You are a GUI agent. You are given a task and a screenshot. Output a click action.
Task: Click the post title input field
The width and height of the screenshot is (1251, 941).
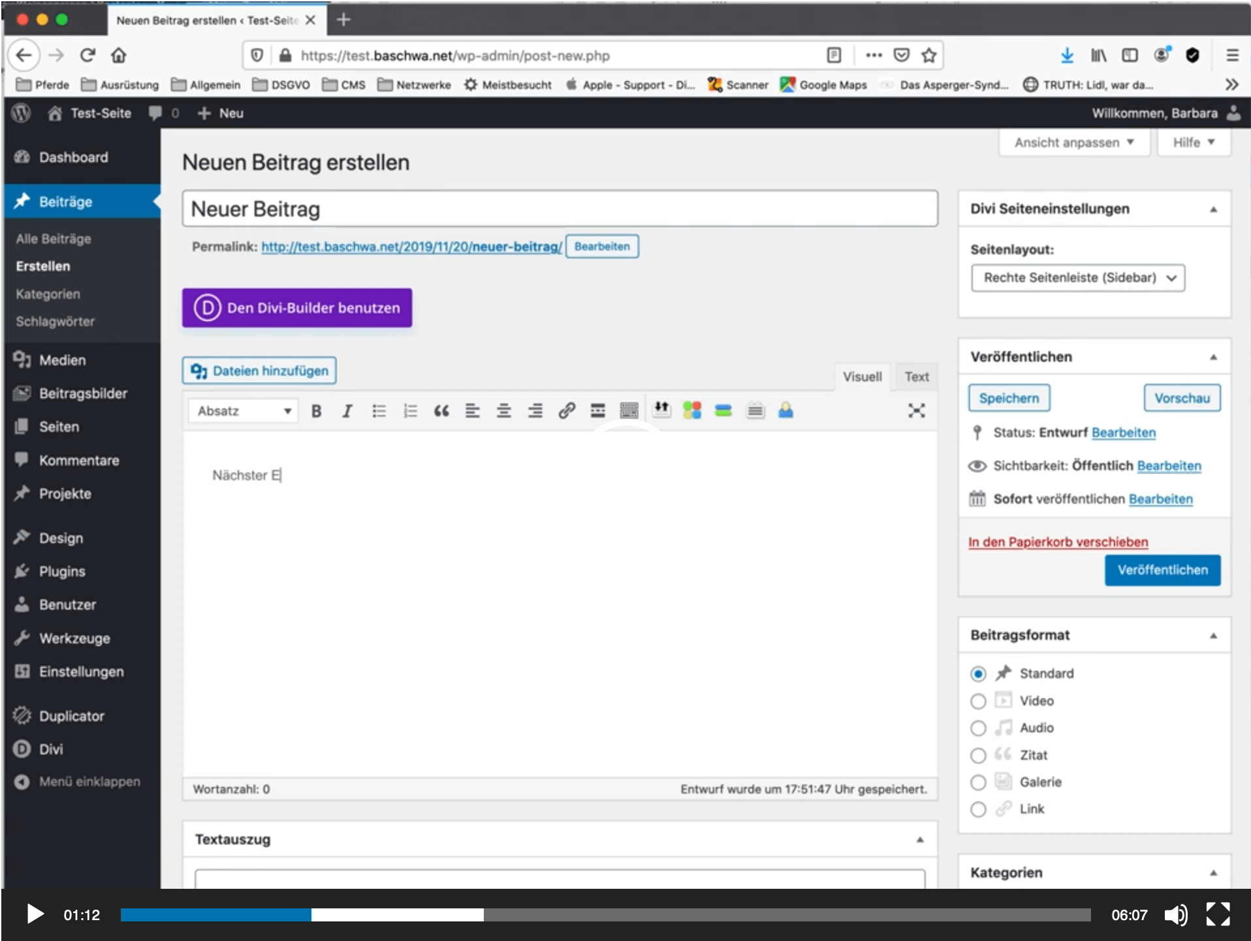559,209
